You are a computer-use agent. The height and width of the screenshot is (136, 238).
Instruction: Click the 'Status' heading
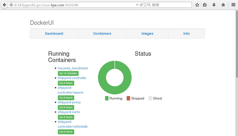(x=143, y=54)
